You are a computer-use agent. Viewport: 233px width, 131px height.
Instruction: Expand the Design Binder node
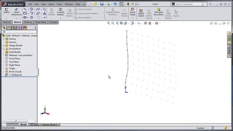pos(3,45)
